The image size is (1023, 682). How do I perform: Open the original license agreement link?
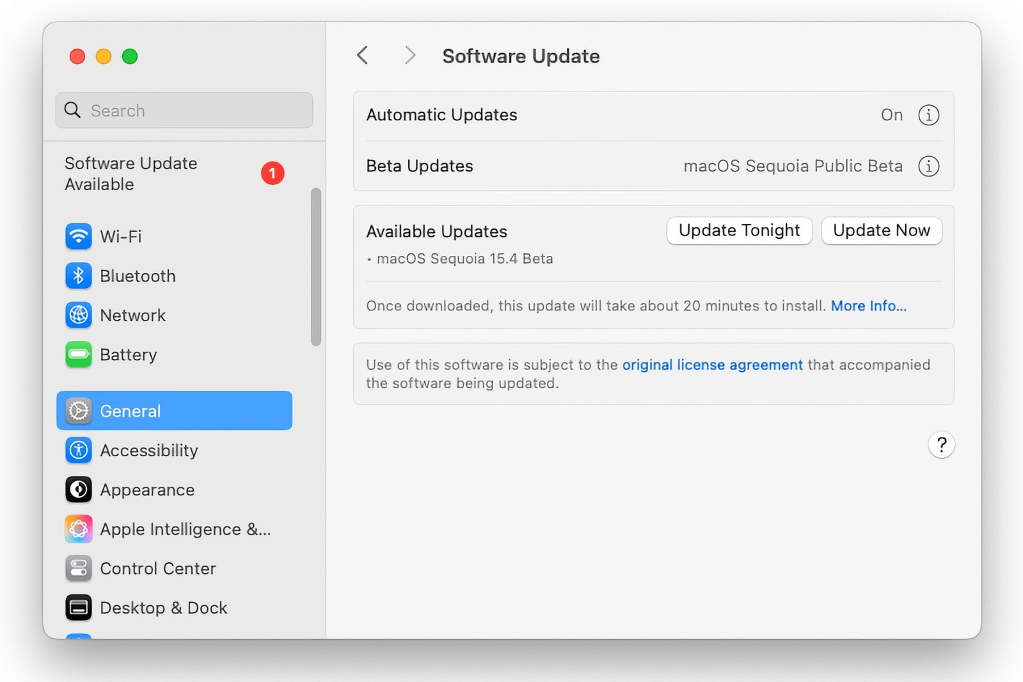pos(712,365)
